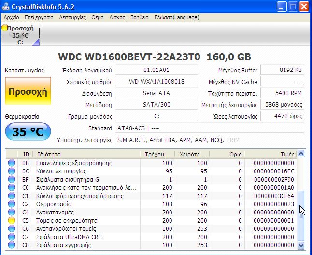Open the Δίσκος menu

[x=117, y=17]
